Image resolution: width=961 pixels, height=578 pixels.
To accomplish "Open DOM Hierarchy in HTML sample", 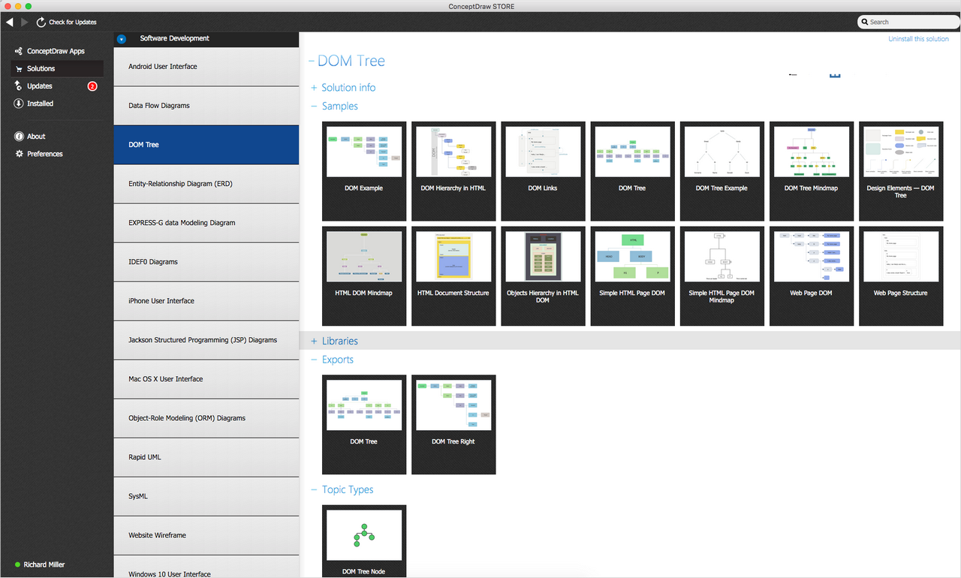I will click(453, 171).
